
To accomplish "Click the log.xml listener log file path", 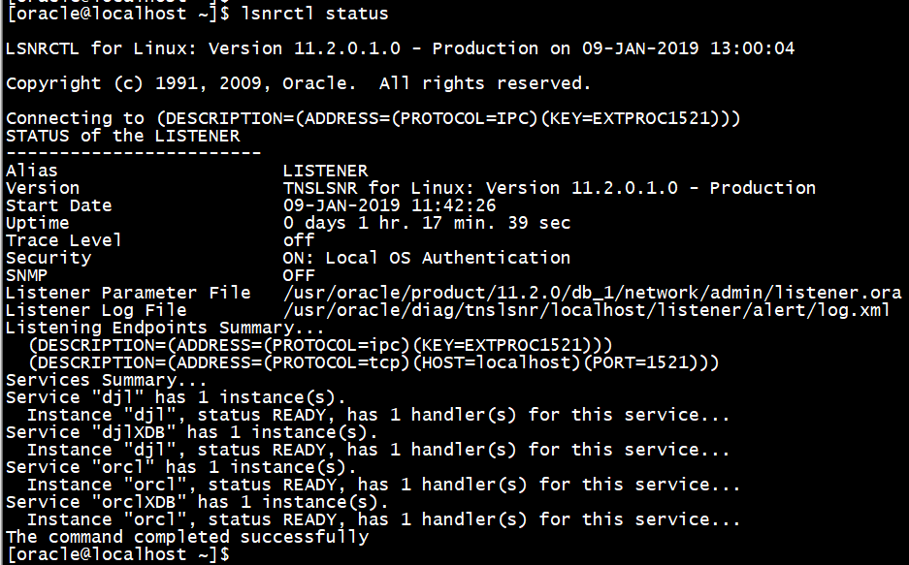I will click(586, 310).
